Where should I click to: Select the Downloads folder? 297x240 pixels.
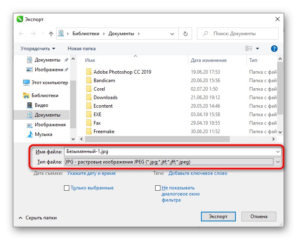(x=102, y=98)
